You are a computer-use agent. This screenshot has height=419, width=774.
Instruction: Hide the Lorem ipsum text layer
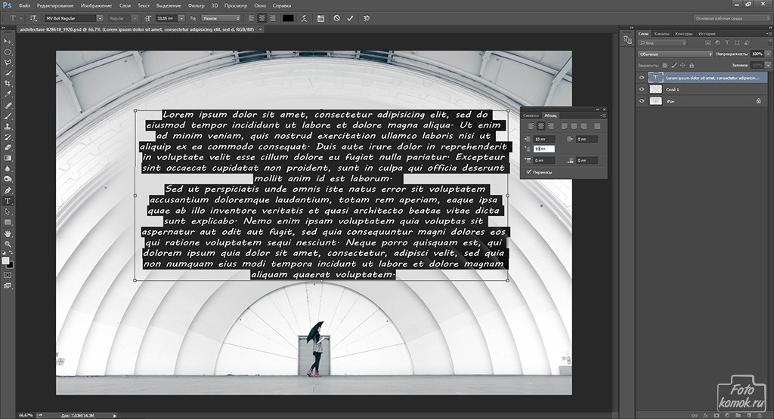641,77
